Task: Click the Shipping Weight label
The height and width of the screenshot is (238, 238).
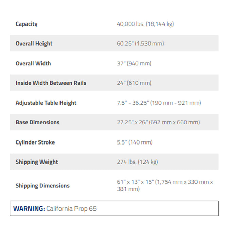Action: coord(37,162)
